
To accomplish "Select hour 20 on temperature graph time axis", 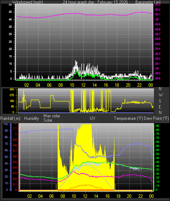I will click(x=129, y=196).
